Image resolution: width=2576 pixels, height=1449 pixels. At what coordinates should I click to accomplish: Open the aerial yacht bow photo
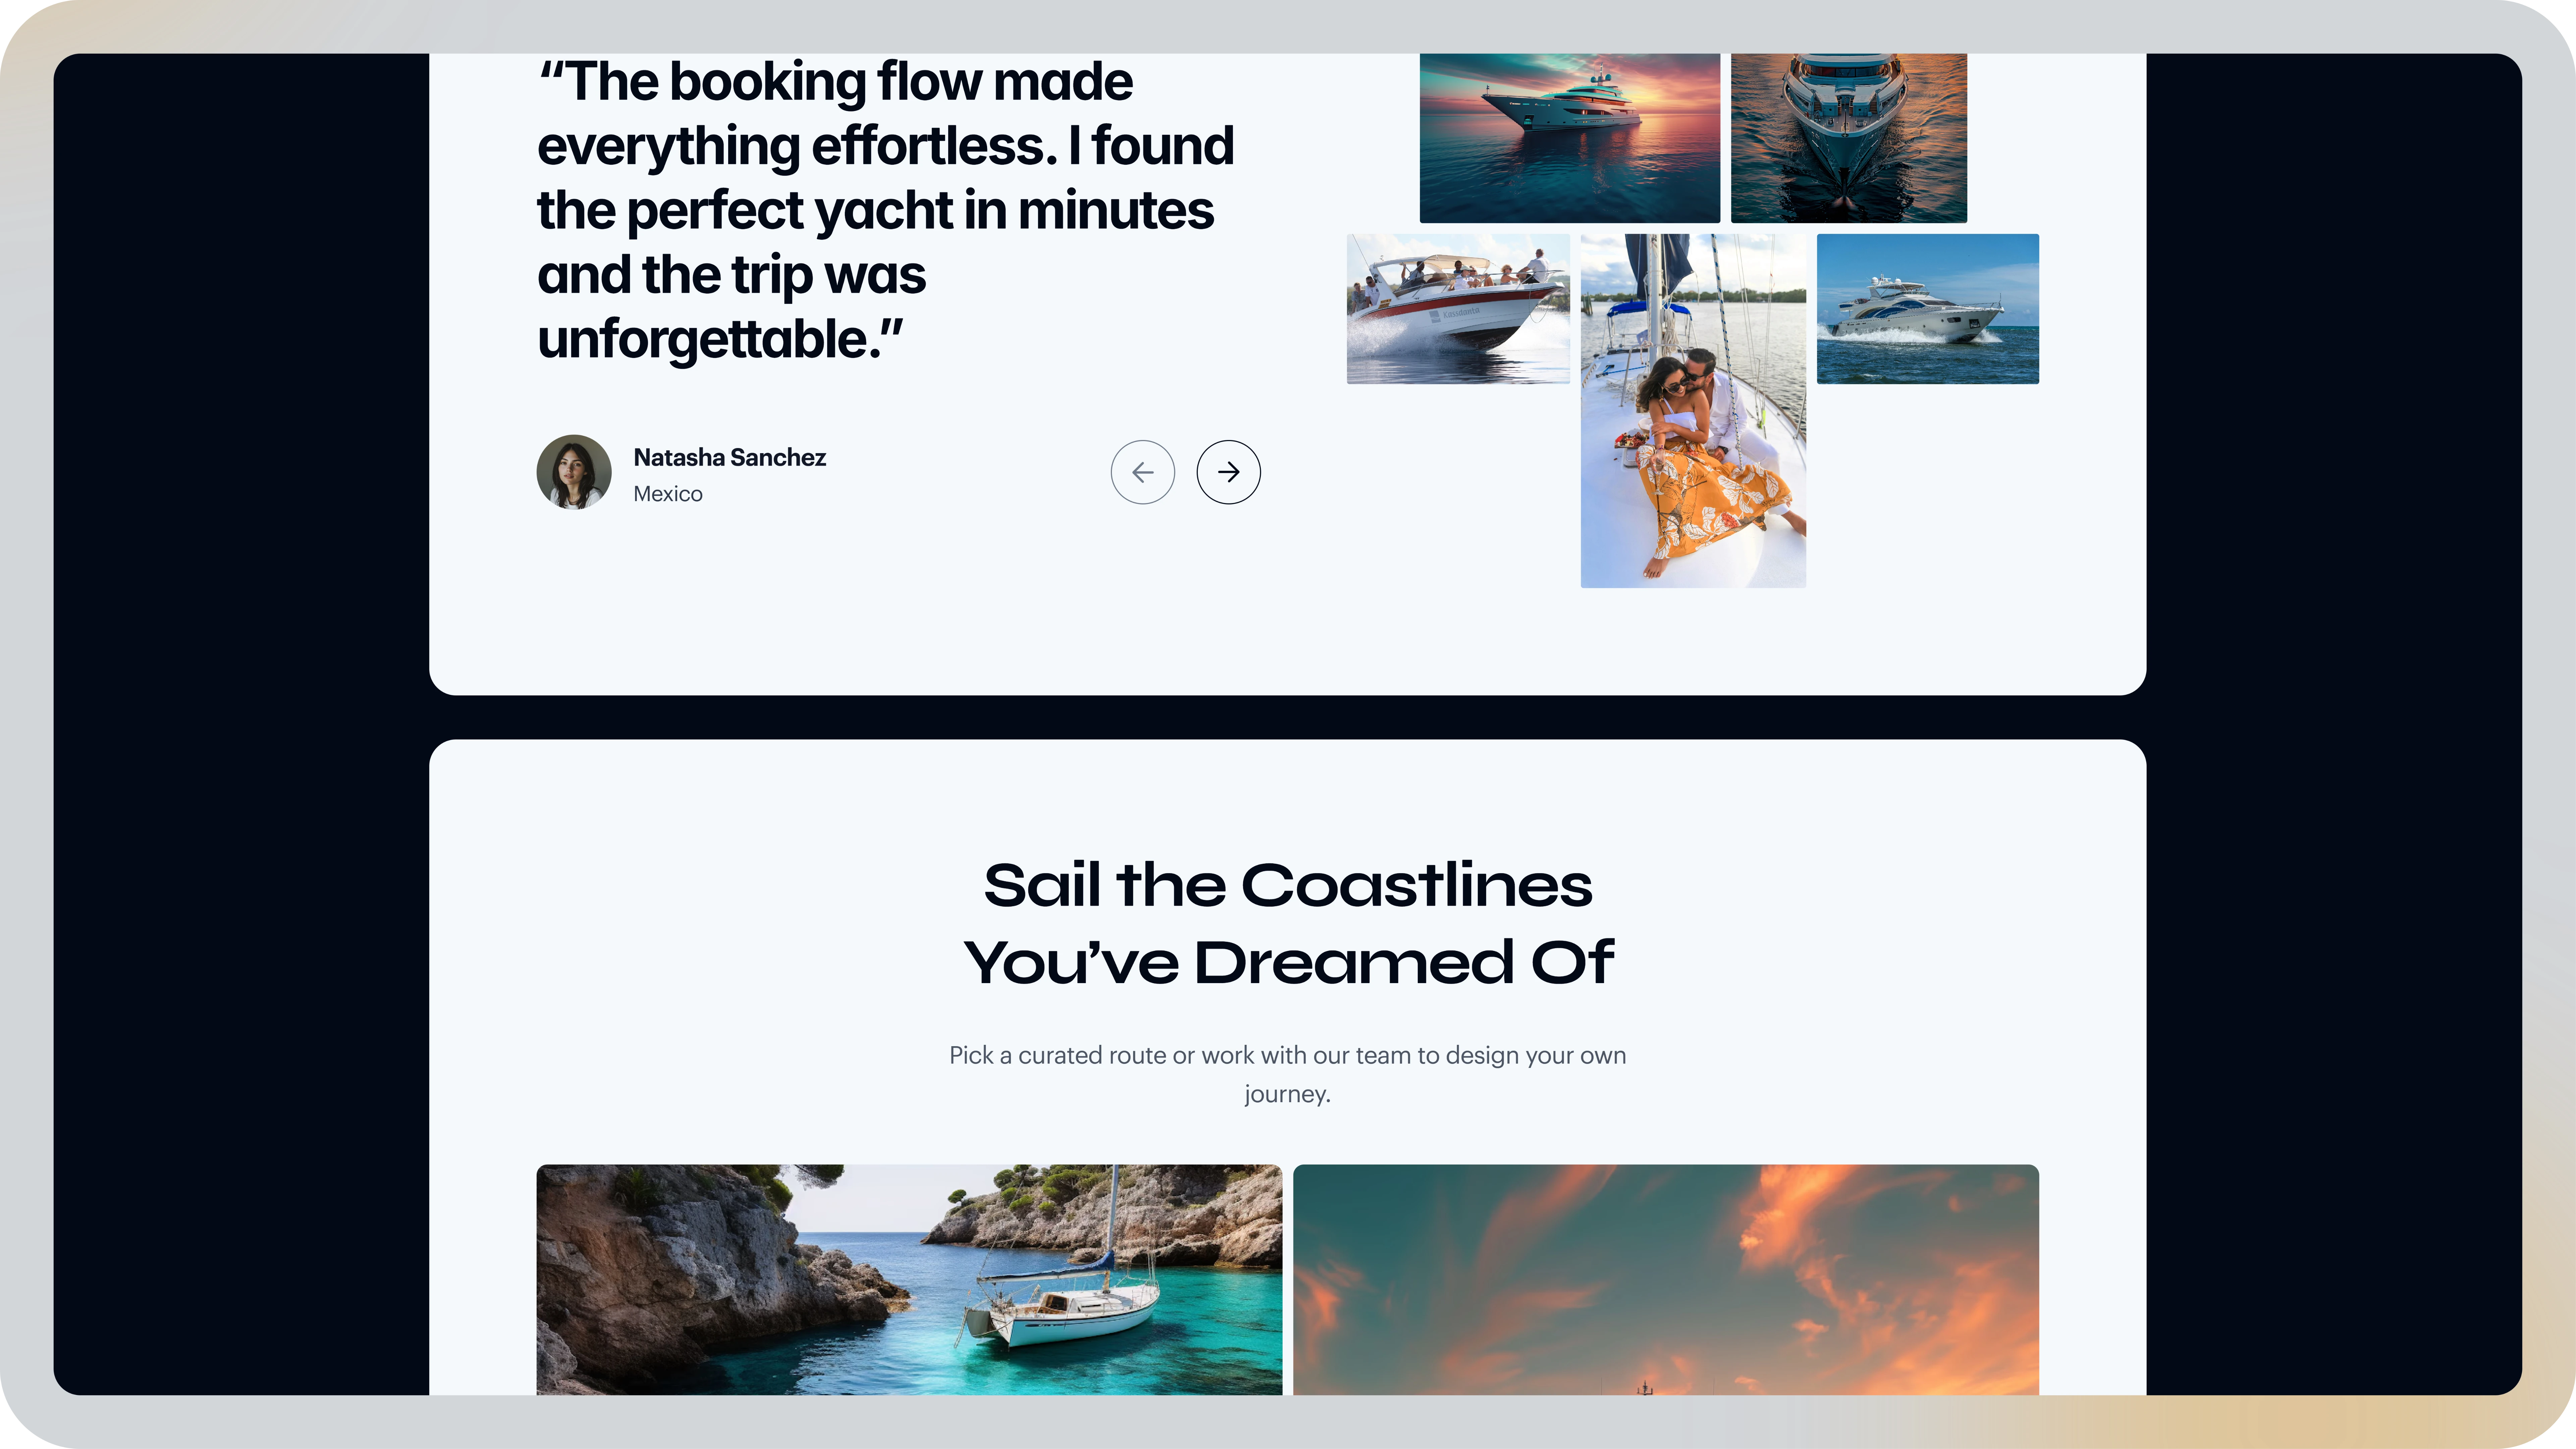click(x=1848, y=138)
